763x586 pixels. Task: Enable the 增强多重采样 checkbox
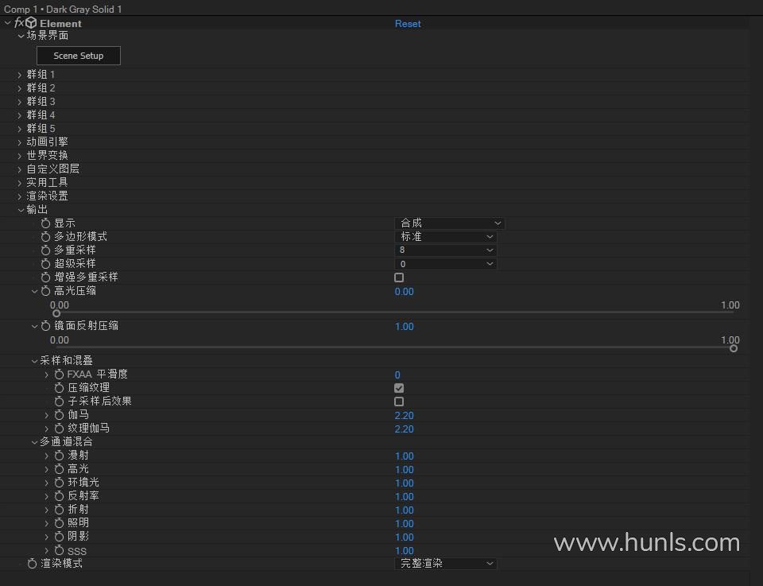[399, 277]
